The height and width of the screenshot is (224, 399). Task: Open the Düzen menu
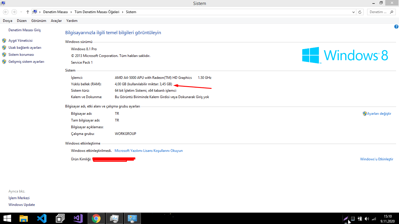(x=22, y=21)
